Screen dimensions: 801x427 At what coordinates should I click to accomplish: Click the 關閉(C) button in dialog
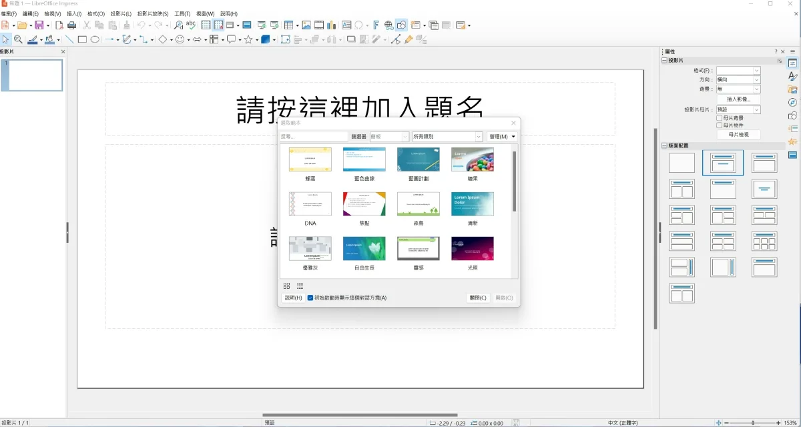(x=478, y=298)
